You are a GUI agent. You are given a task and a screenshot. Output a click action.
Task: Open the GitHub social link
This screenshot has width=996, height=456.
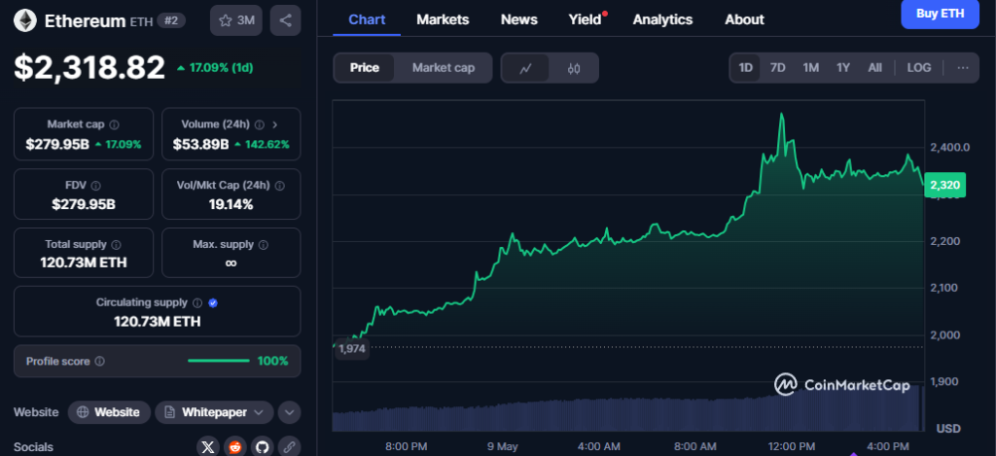tap(263, 447)
